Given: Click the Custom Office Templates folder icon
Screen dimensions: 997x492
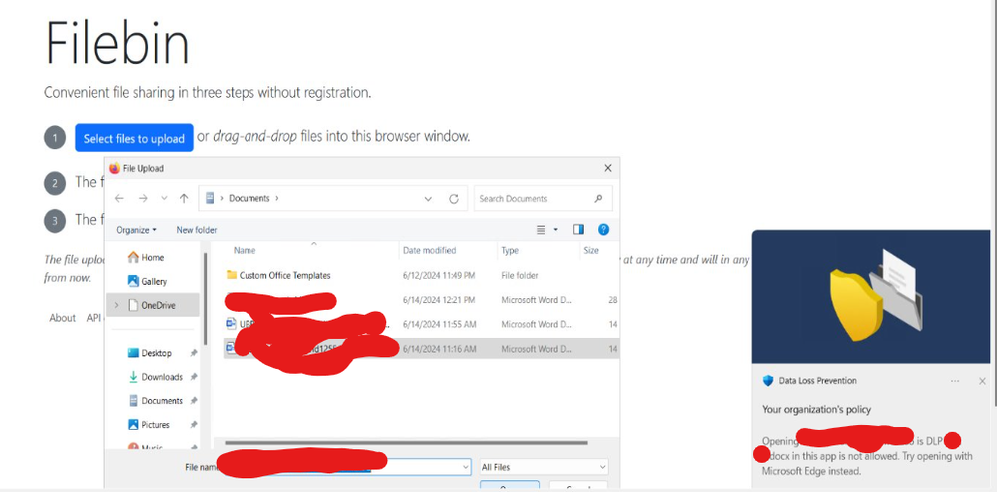Looking at the screenshot, I should [232, 275].
